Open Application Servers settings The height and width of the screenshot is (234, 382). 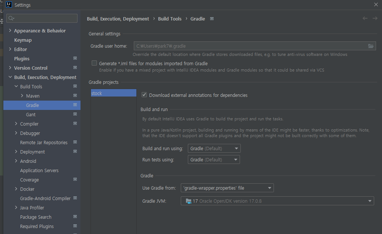click(x=39, y=170)
